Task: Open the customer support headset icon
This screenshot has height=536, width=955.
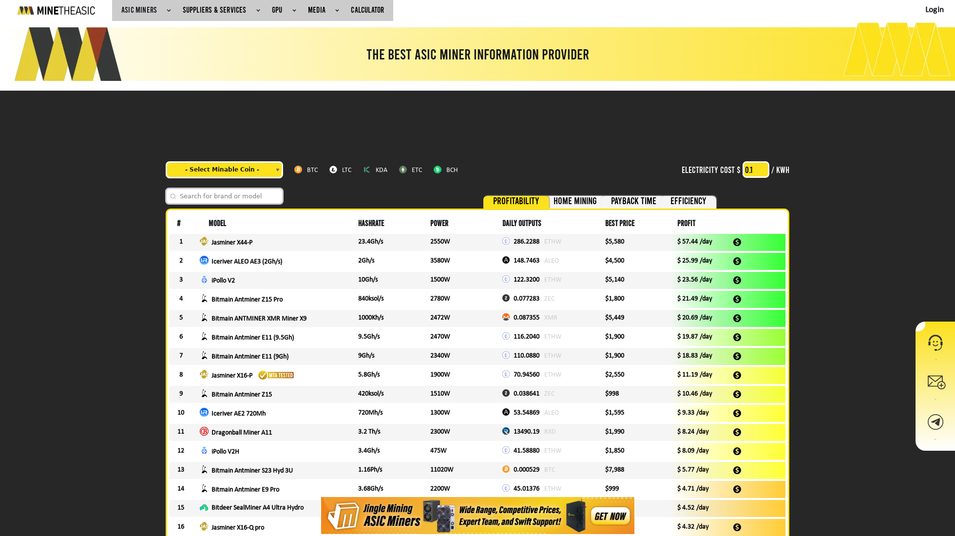Action: [x=935, y=343]
